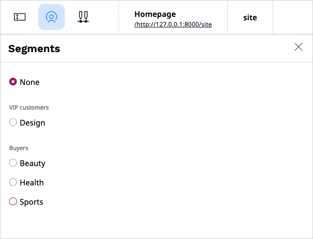The width and height of the screenshot is (313, 239).
Task: Click the Design label text
Action: click(32, 123)
